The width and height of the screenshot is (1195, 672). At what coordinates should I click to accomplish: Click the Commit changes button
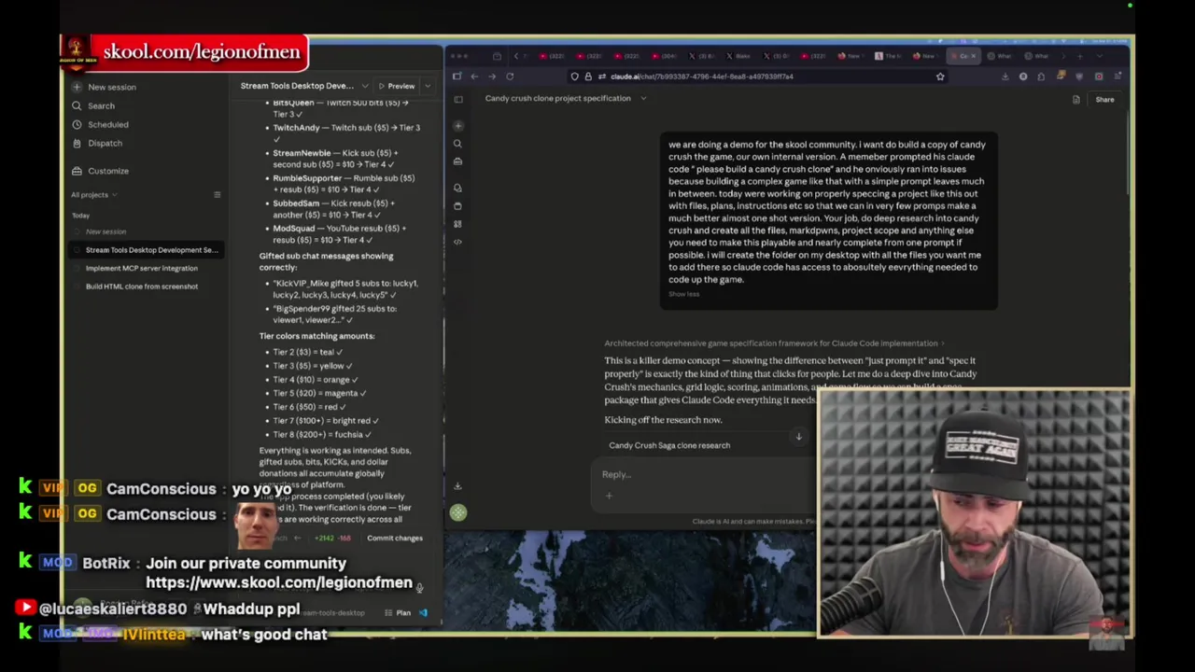click(394, 539)
